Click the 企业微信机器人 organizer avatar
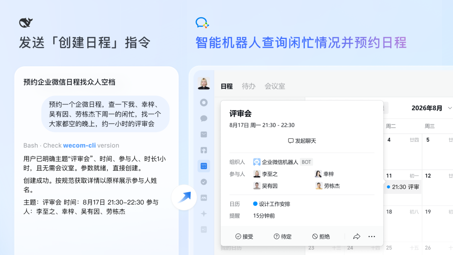453x255 pixels. point(257,162)
